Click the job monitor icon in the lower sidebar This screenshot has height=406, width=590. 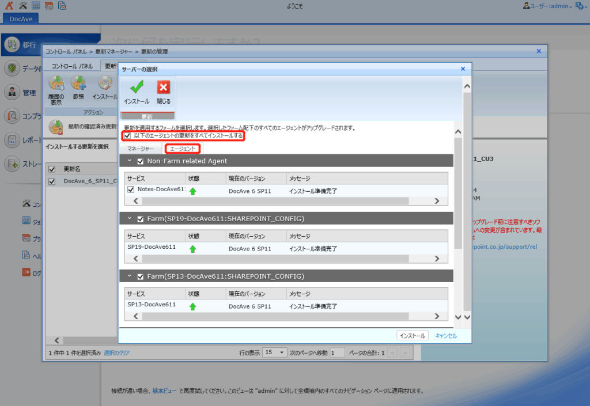[x=27, y=221]
